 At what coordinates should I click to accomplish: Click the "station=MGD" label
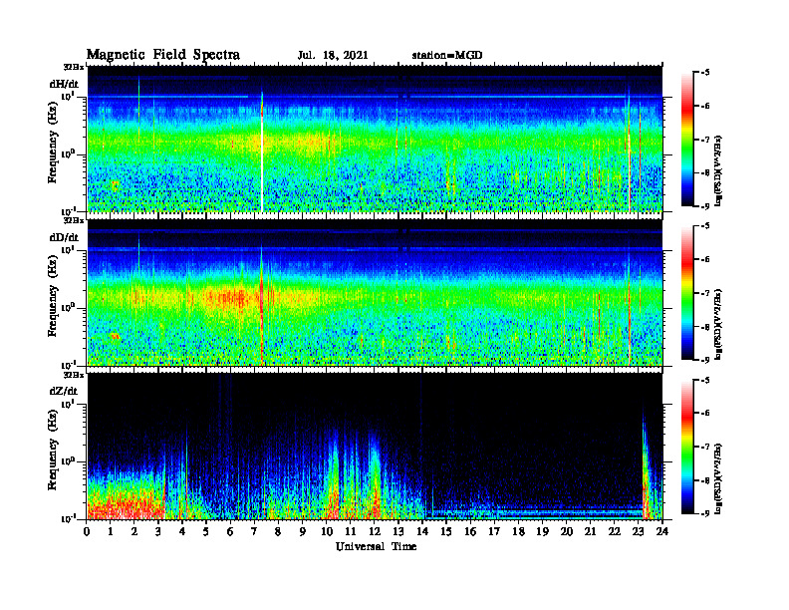(x=447, y=56)
